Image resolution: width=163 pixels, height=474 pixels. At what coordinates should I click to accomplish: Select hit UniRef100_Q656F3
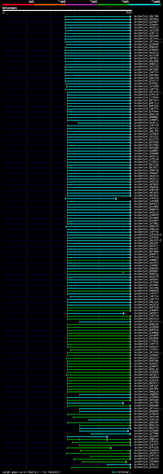point(146,313)
